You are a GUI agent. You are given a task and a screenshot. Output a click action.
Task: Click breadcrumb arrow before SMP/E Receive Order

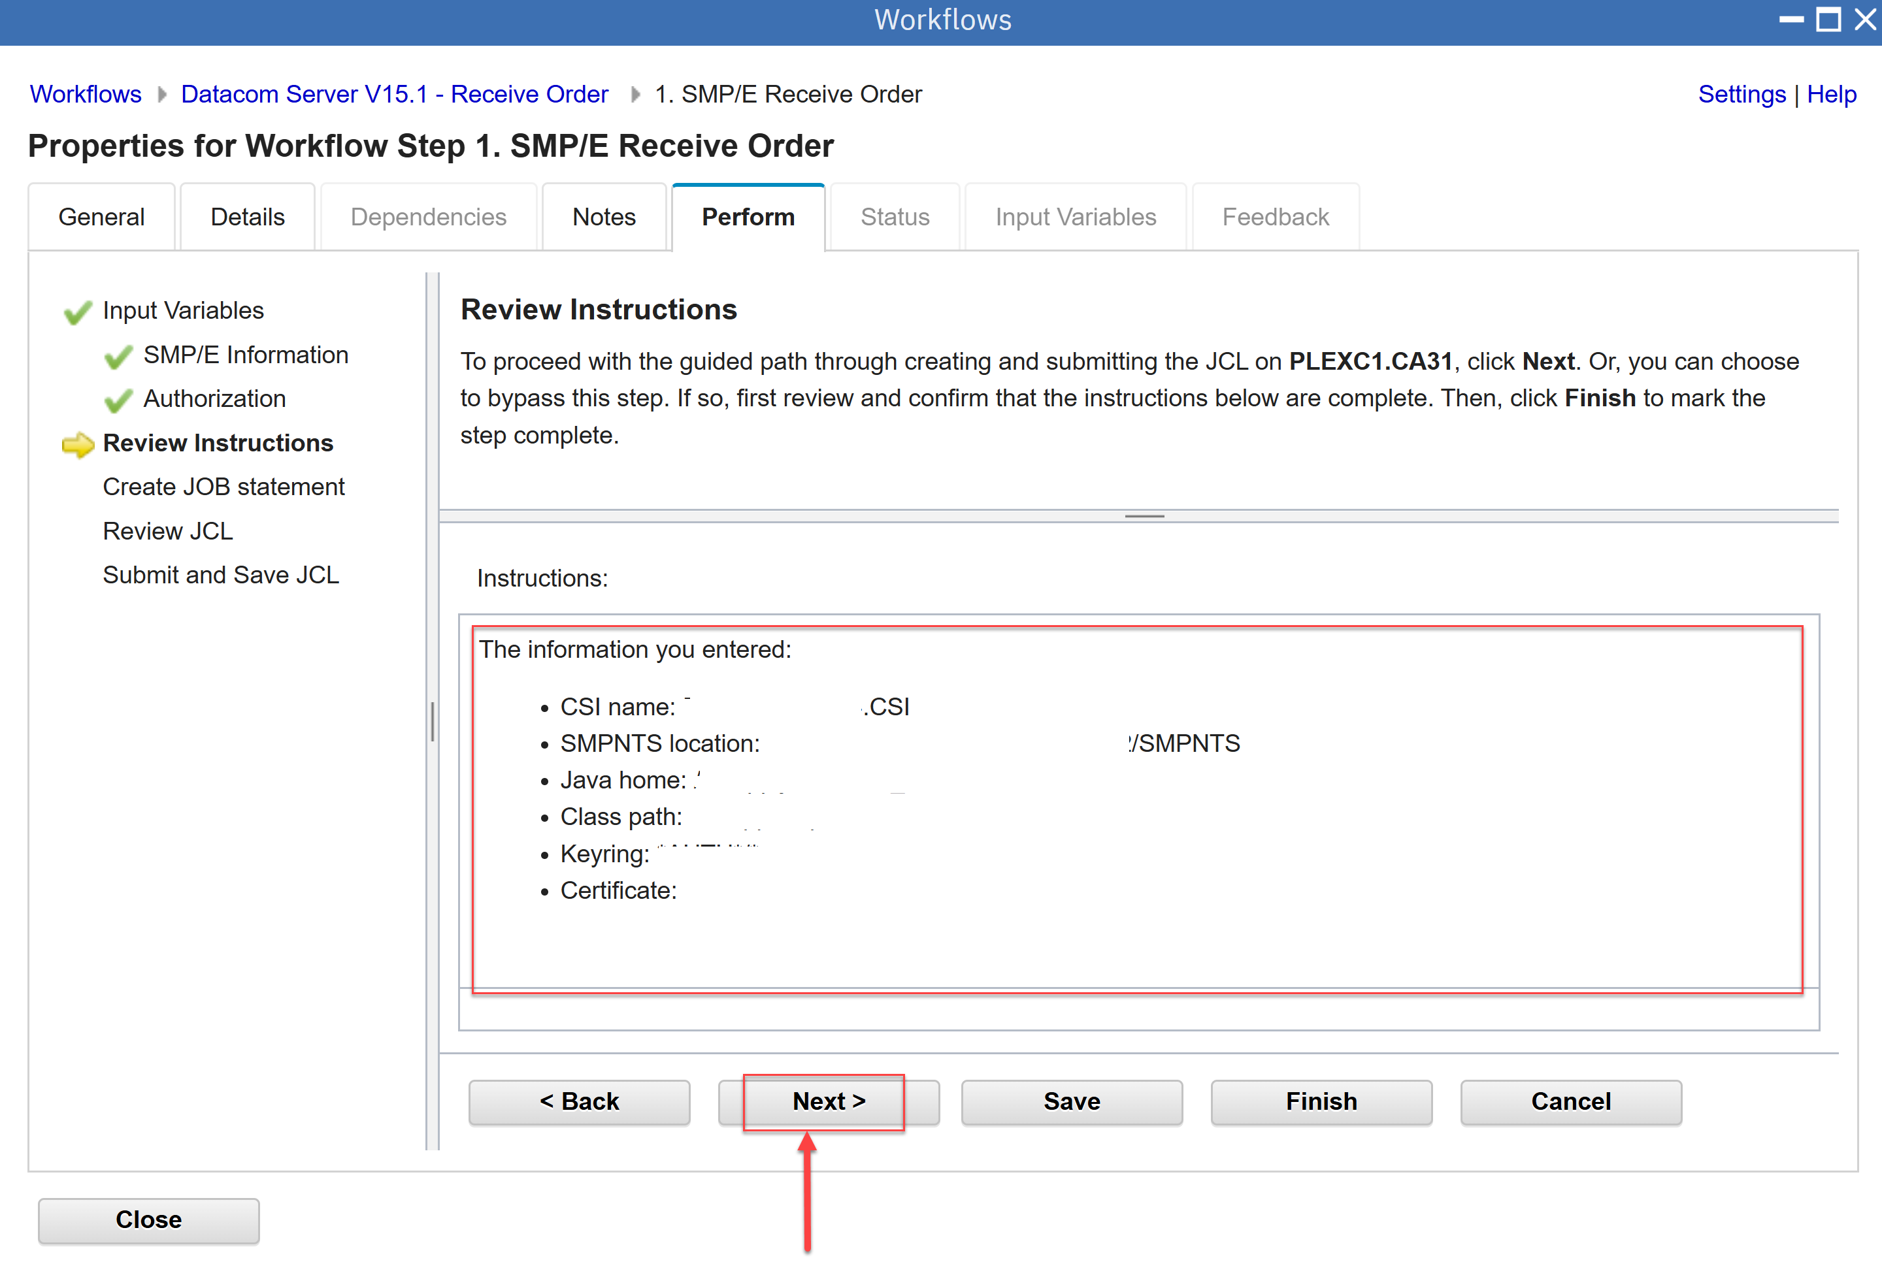[635, 95]
